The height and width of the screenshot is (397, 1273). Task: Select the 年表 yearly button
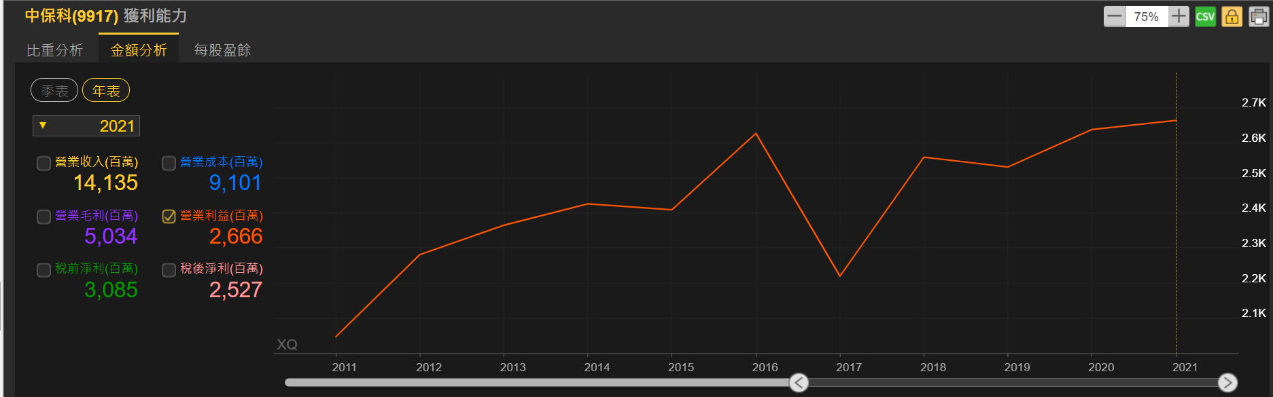coord(106,91)
